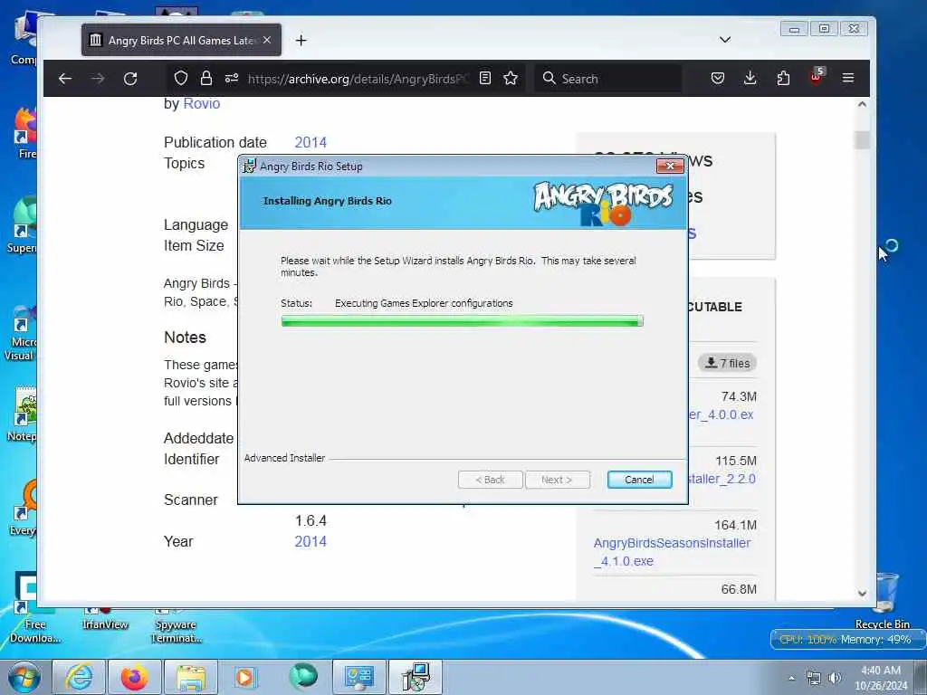Switch to Firefox on taskbar
The image size is (927, 695).
134,677
